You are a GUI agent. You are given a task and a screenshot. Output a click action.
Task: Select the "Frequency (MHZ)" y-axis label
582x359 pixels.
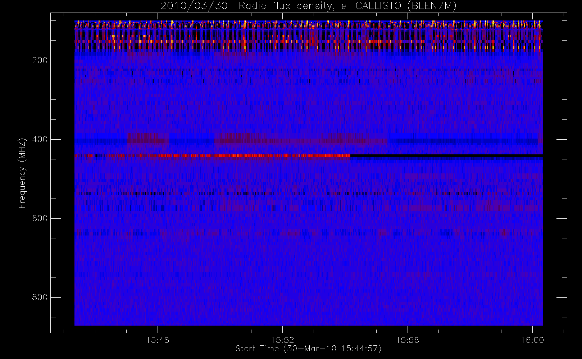[x=22, y=173]
